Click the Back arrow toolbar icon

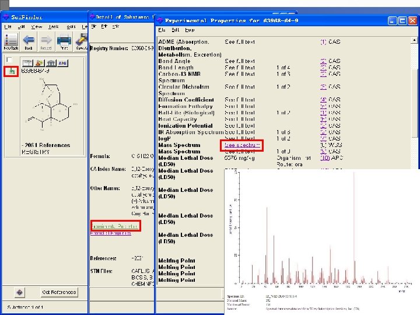tap(29, 41)
